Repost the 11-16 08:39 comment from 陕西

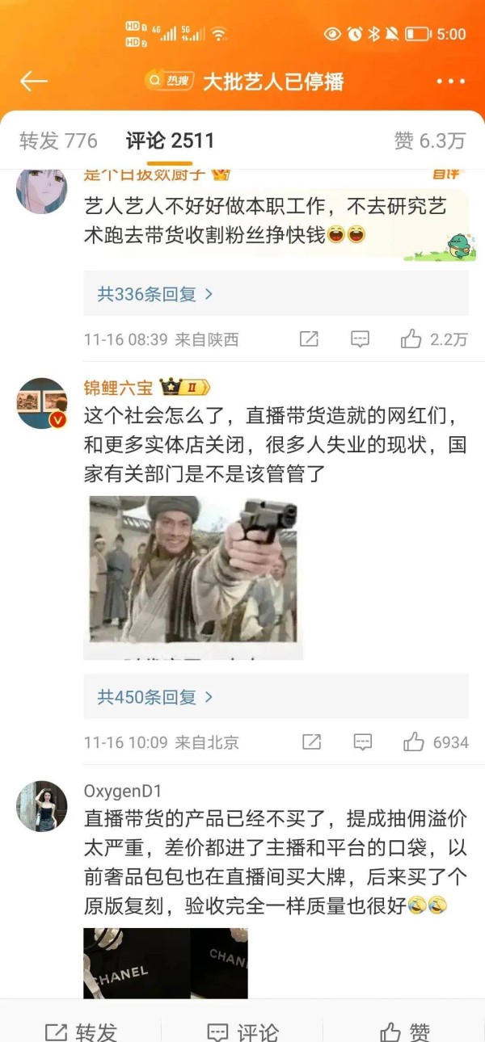(x=309, y=339)
